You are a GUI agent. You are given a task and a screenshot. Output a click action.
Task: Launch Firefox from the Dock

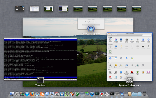point(32,94)
